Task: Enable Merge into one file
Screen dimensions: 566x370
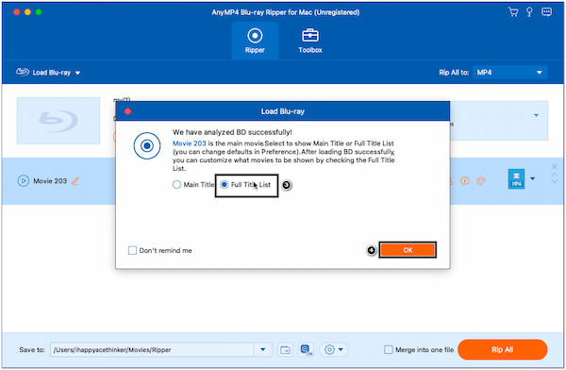Action: pyautogui.click(x=389, y=349)
